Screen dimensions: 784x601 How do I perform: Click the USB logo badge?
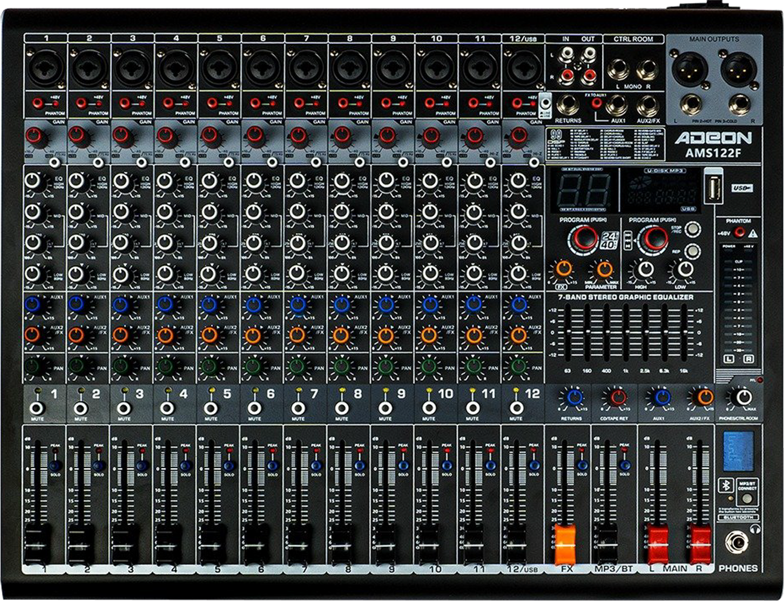(742, 188)
